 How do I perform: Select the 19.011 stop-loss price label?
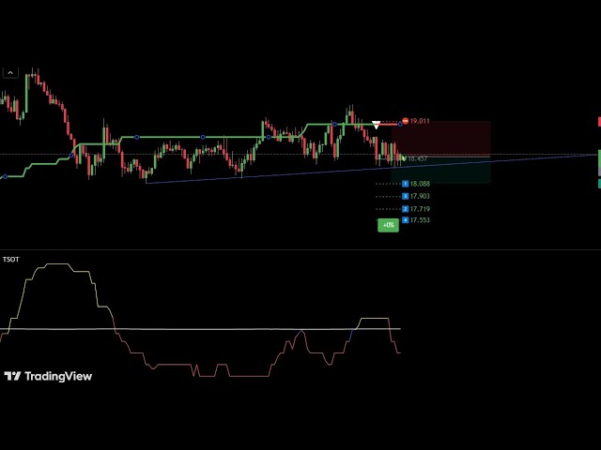420,121
